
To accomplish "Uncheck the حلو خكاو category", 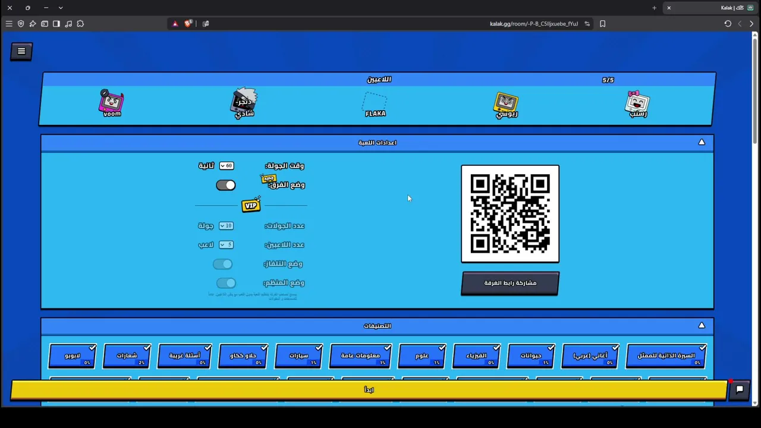I will click(x=243, y=355).
